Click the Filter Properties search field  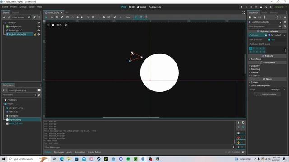tap(265, 27)
